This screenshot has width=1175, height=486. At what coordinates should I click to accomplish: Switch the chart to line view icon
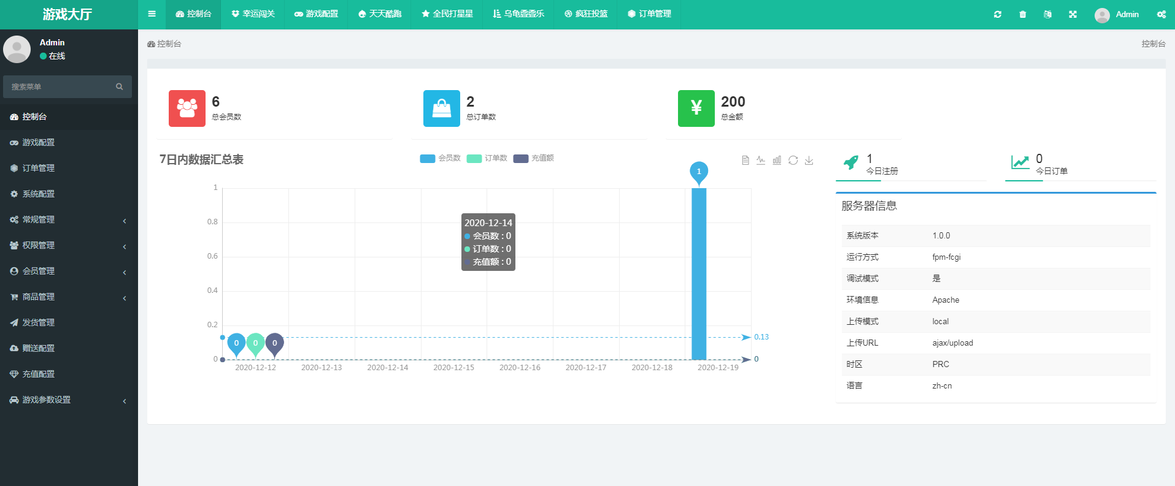(x=761, y=160)
